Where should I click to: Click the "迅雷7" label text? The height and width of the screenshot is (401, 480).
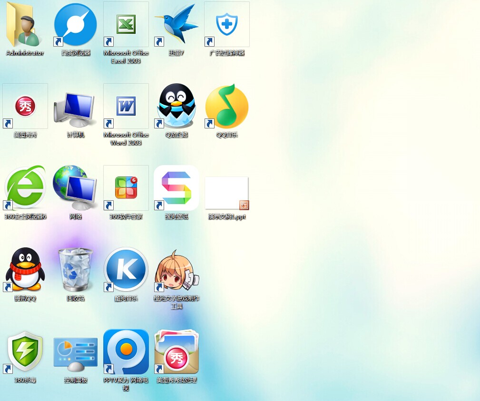[176, 53]
